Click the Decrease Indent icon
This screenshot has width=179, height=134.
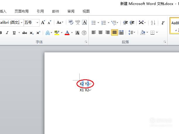[x=125, y=23]
